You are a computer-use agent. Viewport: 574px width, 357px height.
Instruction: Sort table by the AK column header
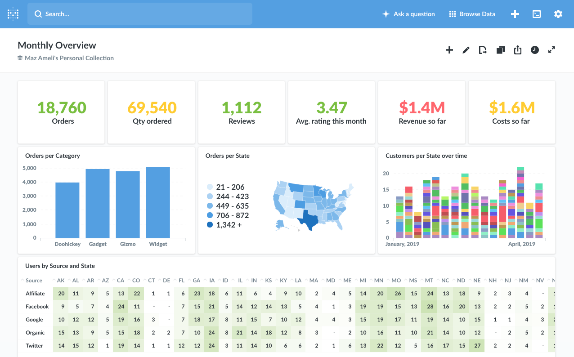coord(61,281)
